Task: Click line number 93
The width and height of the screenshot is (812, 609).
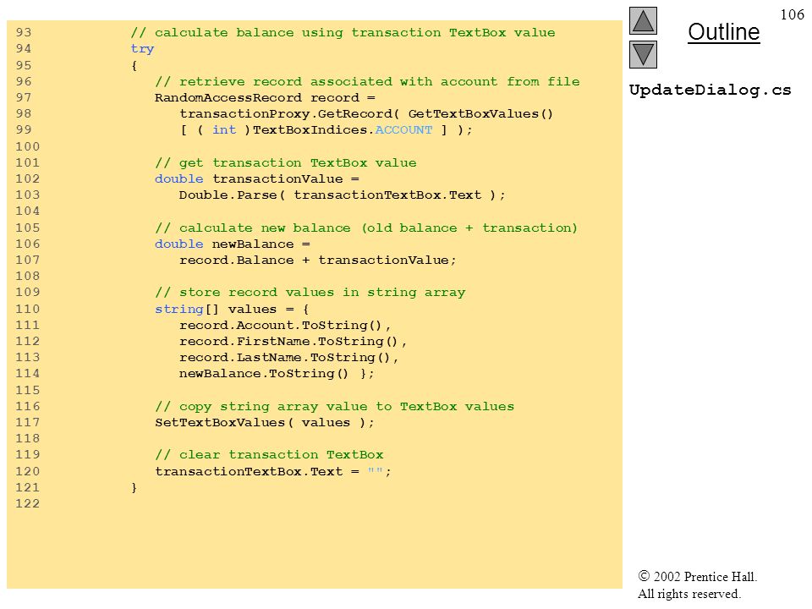Action: 24,33
